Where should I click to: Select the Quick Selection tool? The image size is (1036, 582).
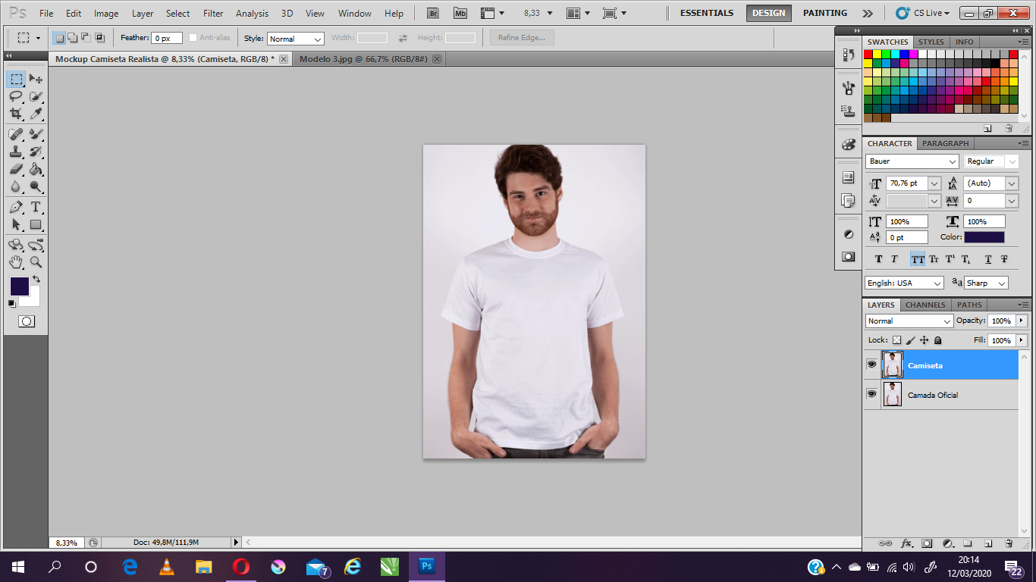coord(36,96)
